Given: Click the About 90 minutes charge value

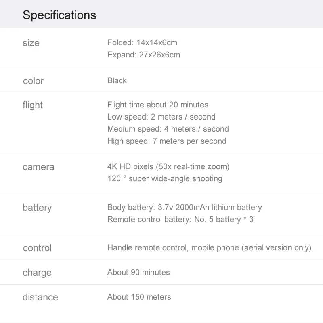Looking at the screenshot, I should point(138,272).
